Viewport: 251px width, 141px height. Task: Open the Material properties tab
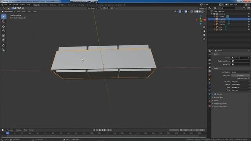click(x=209, y=101)
